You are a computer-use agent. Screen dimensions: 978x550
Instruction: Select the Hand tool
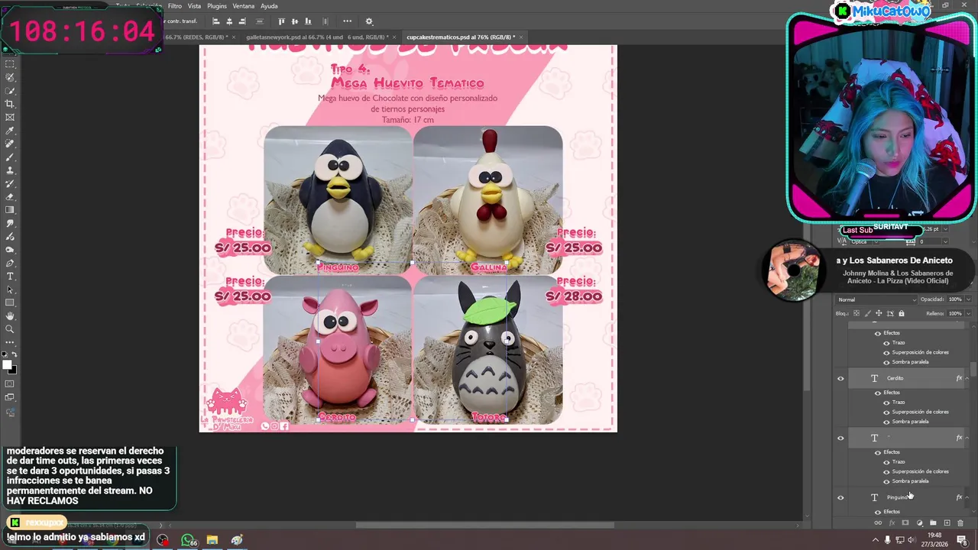(x=10, y=316)
